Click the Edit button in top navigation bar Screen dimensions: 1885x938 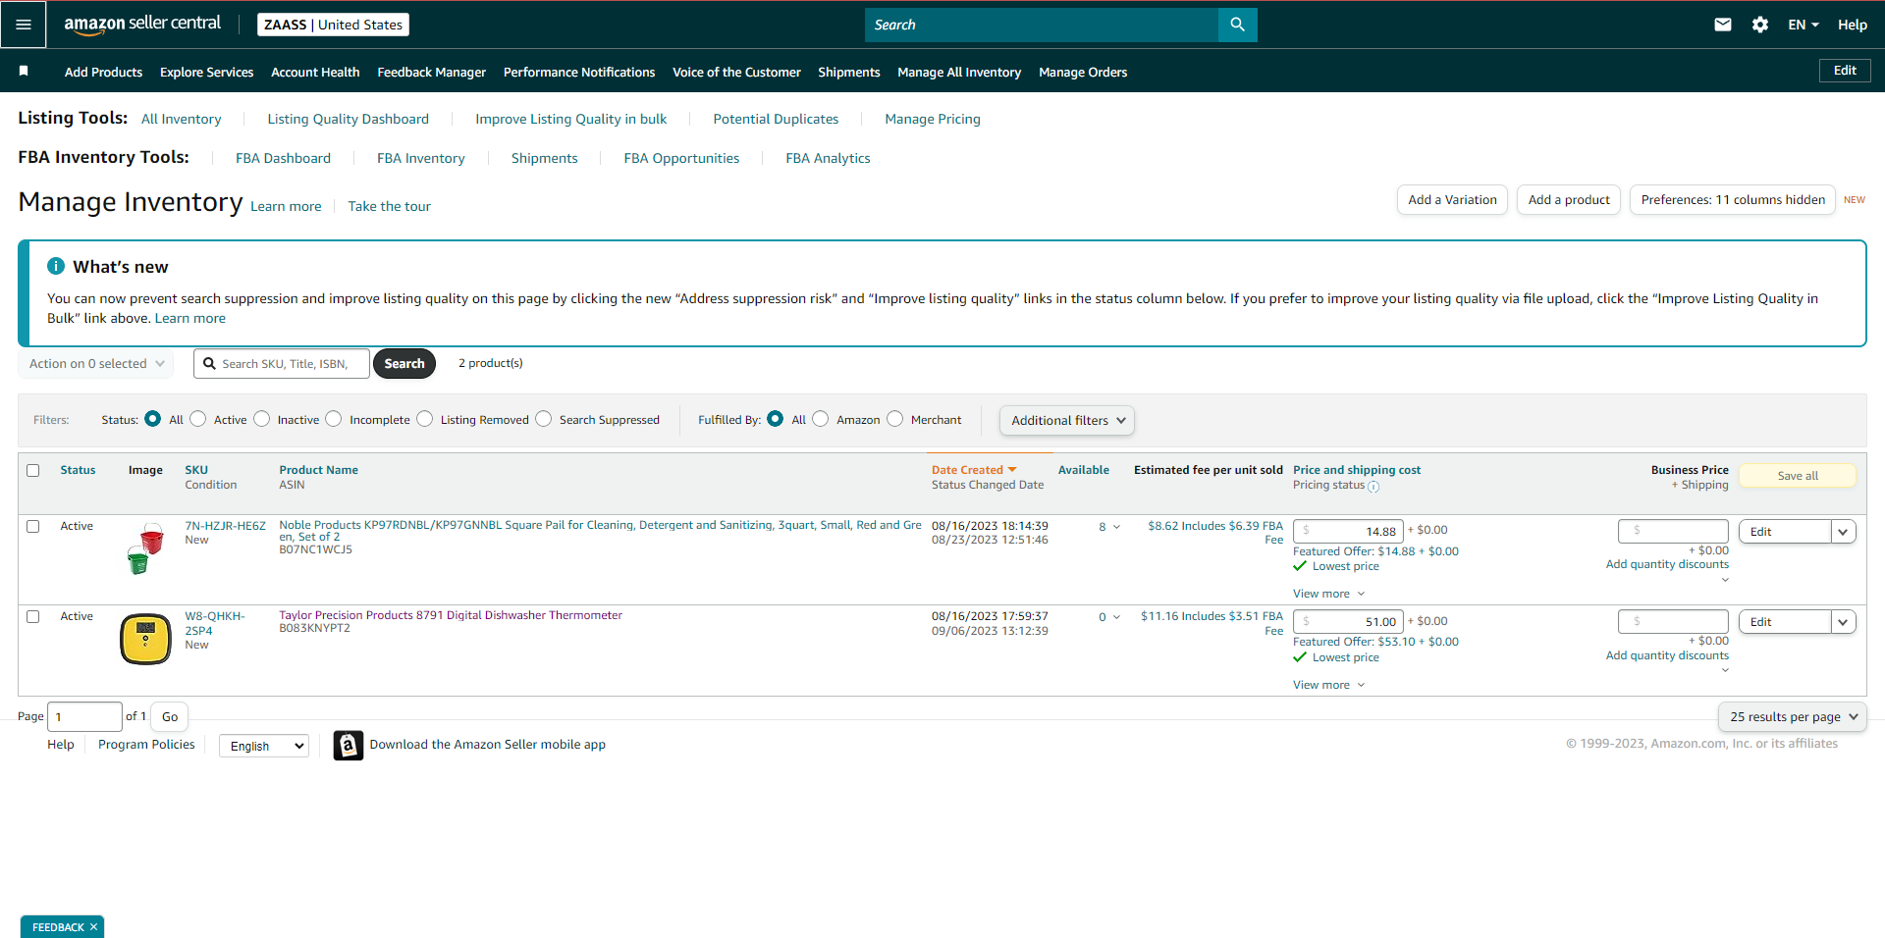coord(1845,71)
